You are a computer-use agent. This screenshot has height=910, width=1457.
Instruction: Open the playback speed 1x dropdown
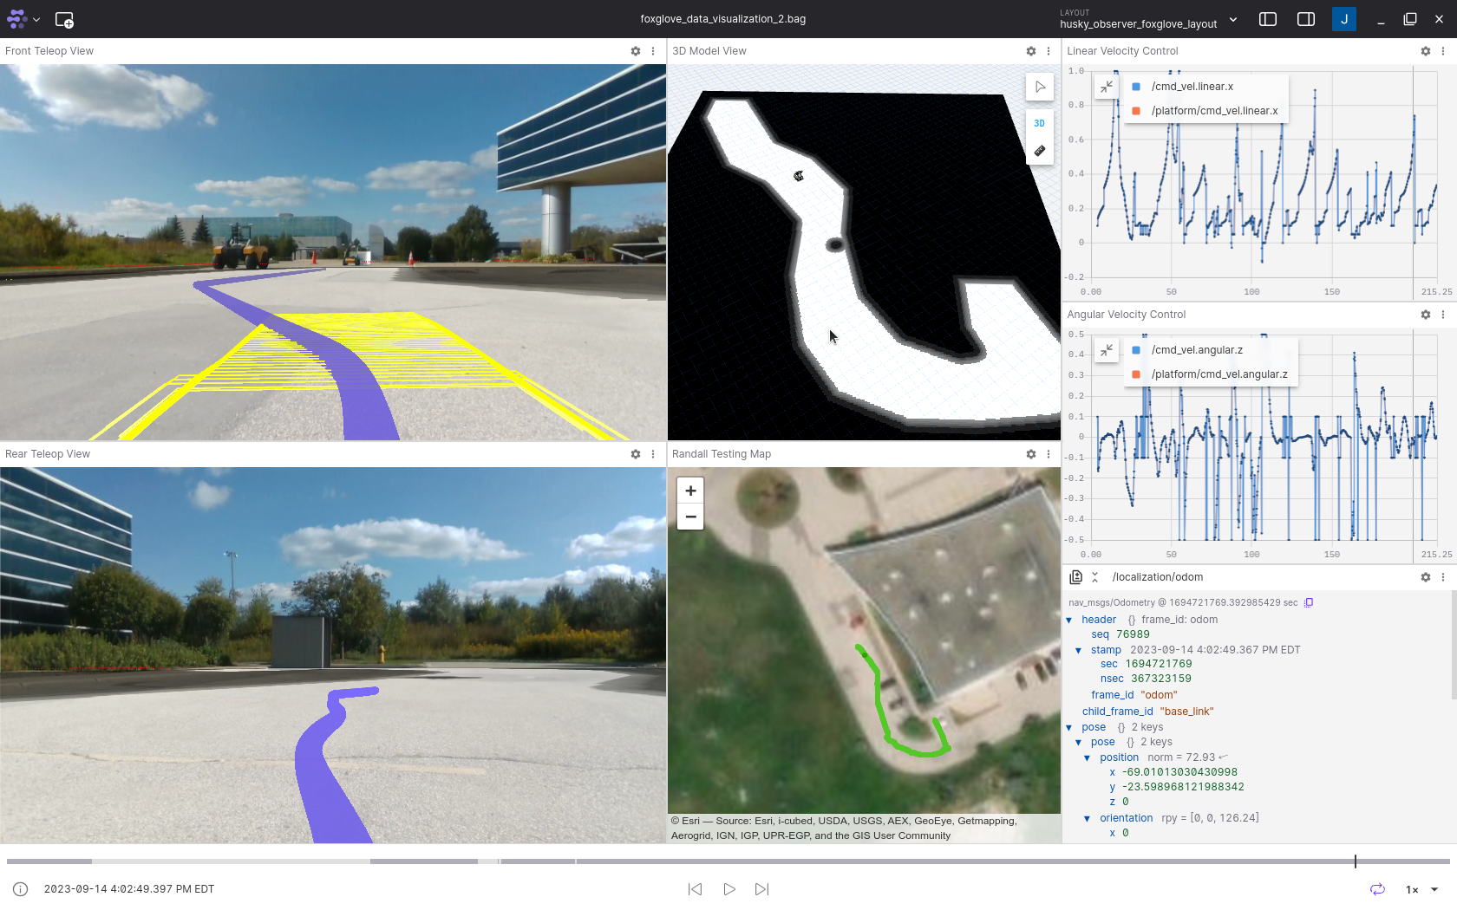click(x=1421, y=889)
